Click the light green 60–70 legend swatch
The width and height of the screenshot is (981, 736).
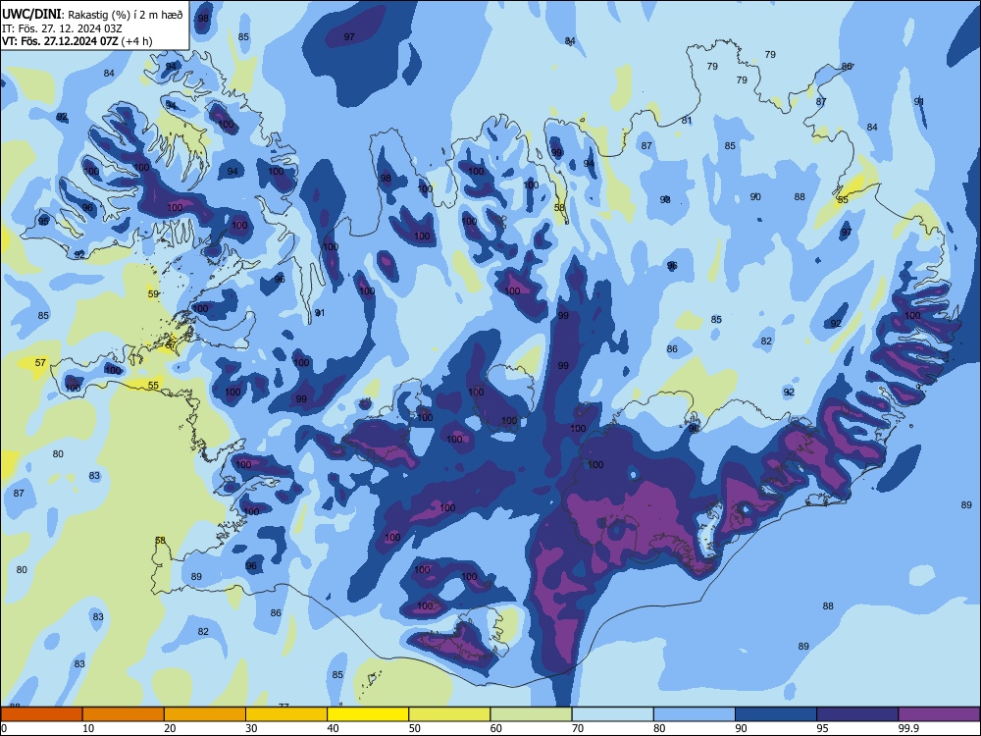pyautogui.click(x=531, y=714)
